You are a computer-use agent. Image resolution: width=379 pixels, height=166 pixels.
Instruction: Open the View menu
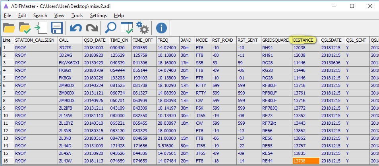[59, 15]
